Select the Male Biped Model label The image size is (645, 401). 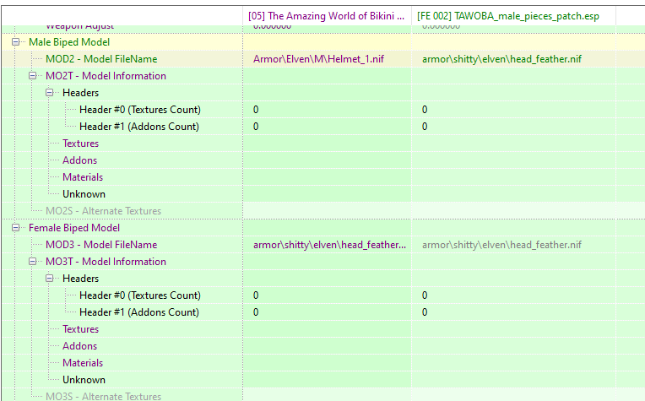point(69,42)
